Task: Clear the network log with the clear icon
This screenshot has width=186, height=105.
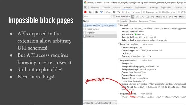Action: pos(90,12)
